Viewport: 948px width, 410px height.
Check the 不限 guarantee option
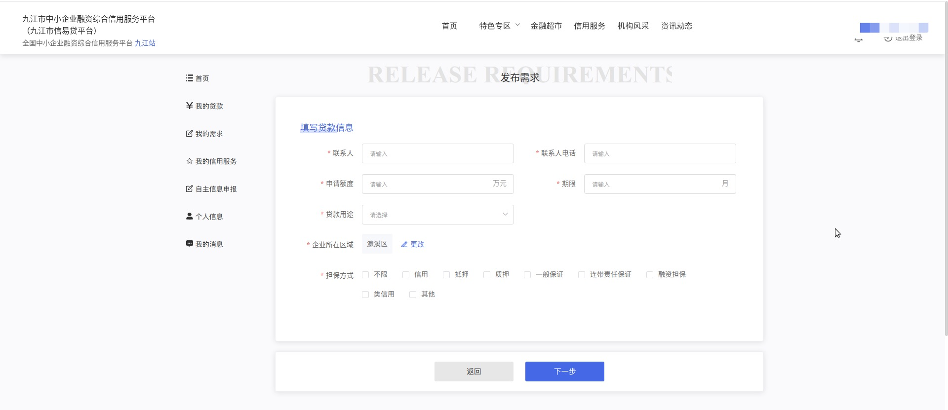365,275
